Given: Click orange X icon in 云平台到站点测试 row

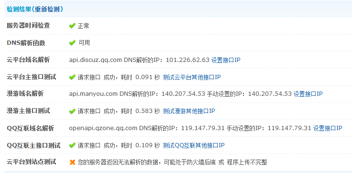Looking at the screenshot, I should [x=72, y=162].
